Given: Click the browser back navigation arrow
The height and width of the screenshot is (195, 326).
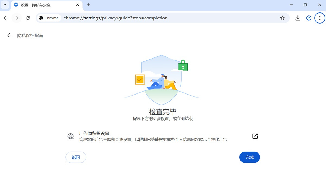Looking at the screenshot, I should pyautogui.click(x=5, y=18).
